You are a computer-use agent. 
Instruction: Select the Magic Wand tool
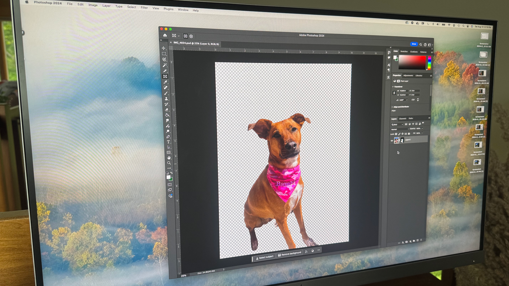click(x=164, y=65)
